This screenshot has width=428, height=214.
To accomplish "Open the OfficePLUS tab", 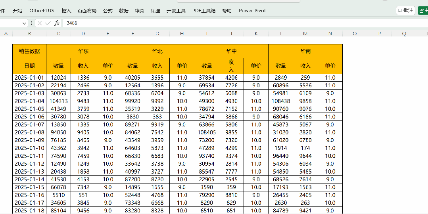I will [42, 11].
